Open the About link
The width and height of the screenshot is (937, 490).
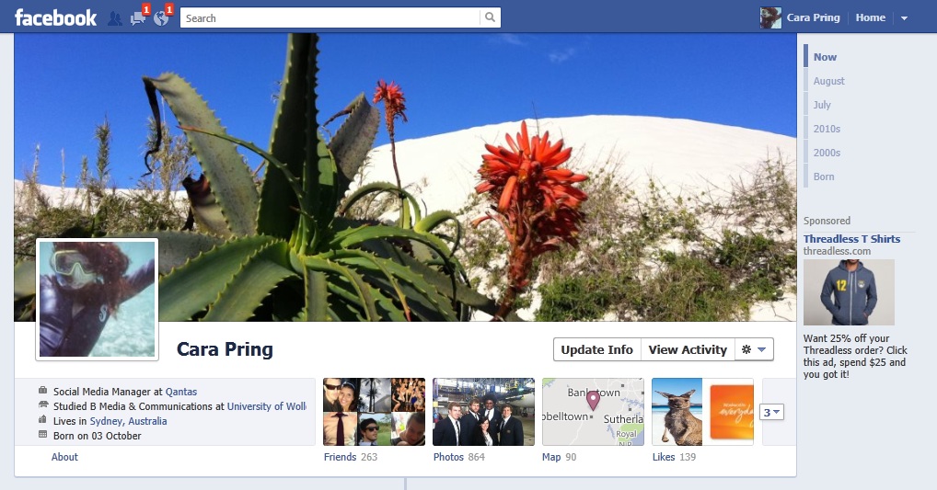coord(64,457)
